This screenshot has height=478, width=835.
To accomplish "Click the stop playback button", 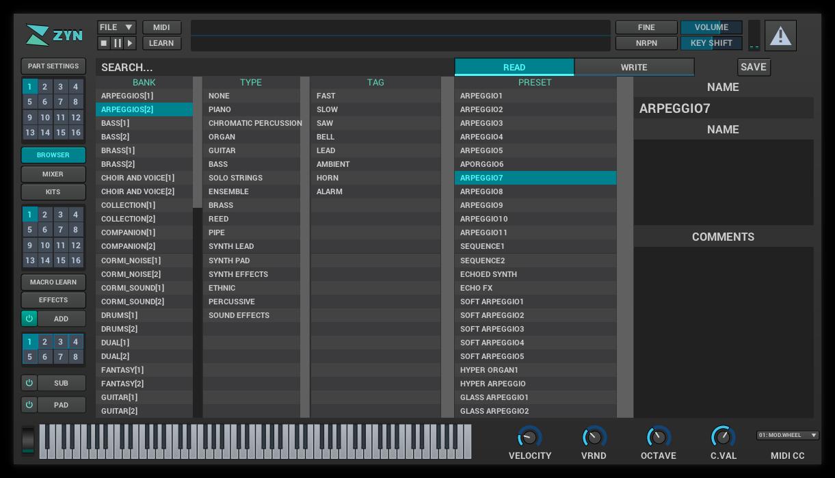I will (x=104, y=43).
